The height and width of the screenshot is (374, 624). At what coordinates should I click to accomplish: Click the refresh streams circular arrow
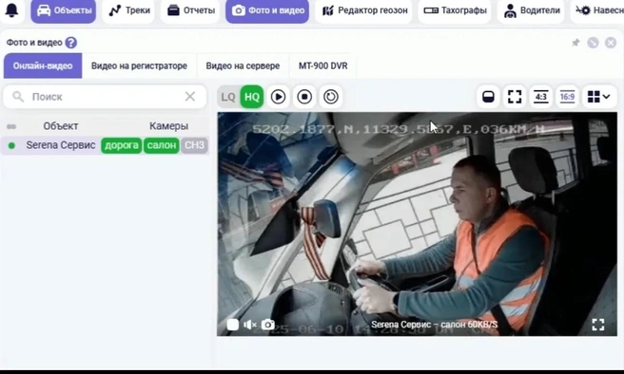click(x=331, y=97)
